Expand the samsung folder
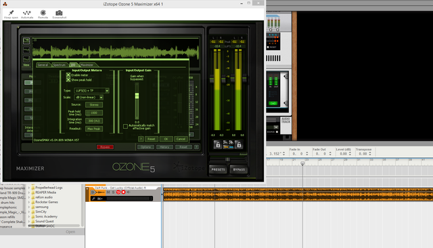The image size is (433, 248). point(28,207)
